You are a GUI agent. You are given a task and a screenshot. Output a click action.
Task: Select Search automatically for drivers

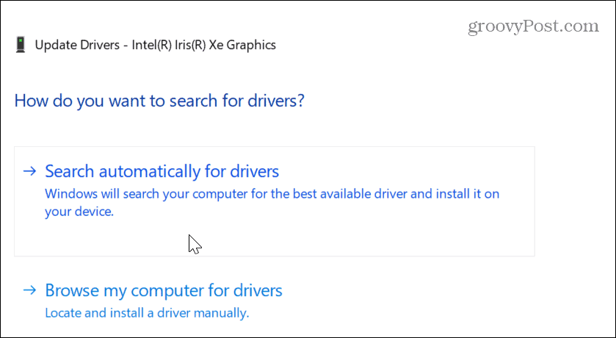tap(162, 171)
